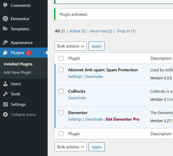The height and width of the screenshot is (156, 173).
Task: Check the CoBlocks plugin checkbox
Action: pos(61,91)
